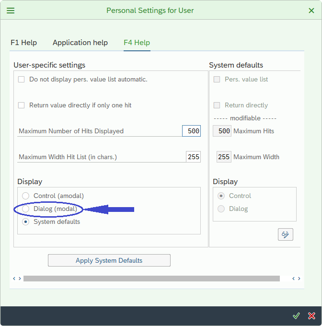
Task: Click the Maximum Width Hit List field
Action: (x=193, y=157)
